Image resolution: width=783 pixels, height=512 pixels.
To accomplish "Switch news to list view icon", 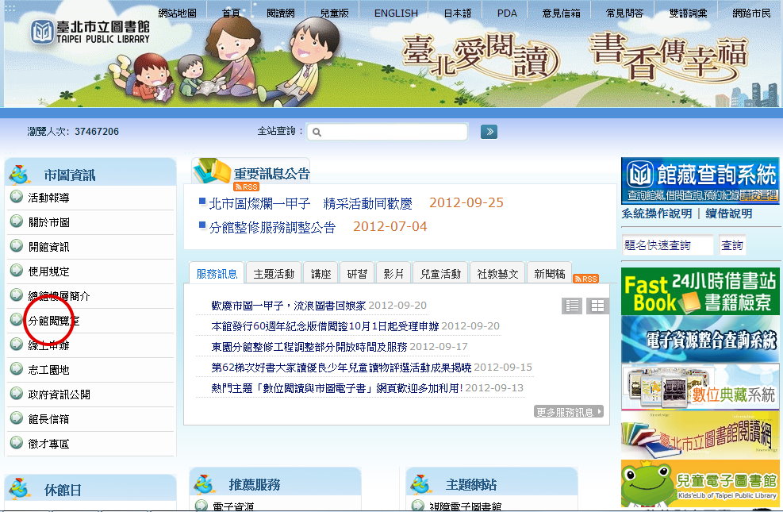I will click(572, 306).
